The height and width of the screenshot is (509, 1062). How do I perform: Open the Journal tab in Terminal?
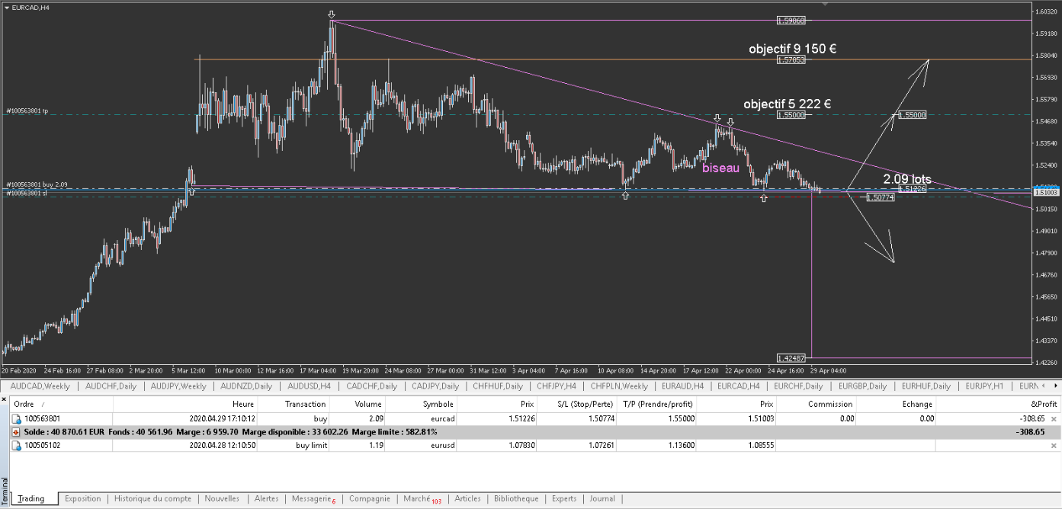602,499
